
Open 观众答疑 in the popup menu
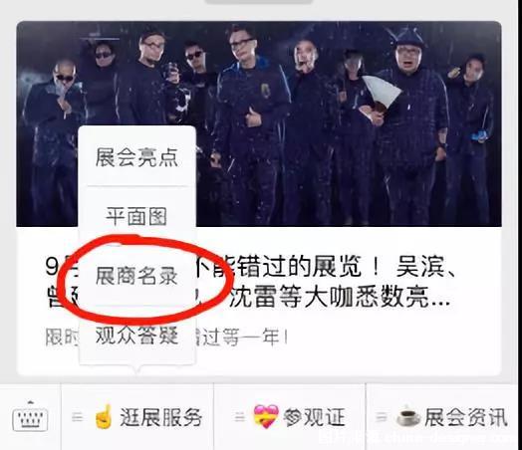point(136,335)
